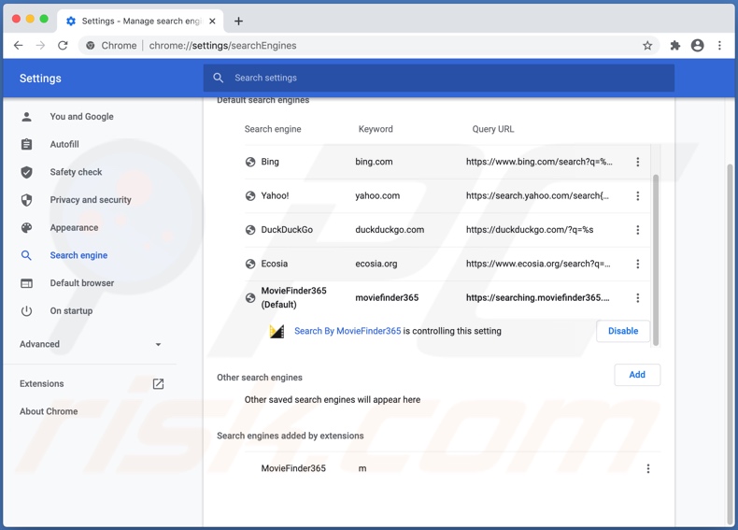
Task: Open the profile account icon
Action: coord(698,45)
